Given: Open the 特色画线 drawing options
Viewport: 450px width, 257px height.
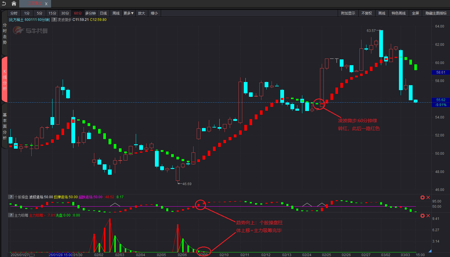Looking at the screenshot, I should pos(398,13).
